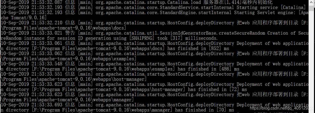Click 'Starting service [Catalina]' text
Screen dimensions: 315x113
271,7
